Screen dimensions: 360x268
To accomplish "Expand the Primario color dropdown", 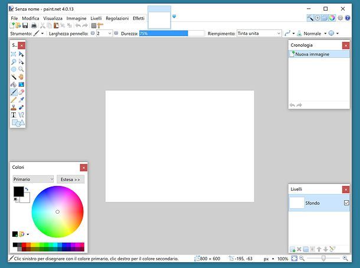I will coord(33,179).
